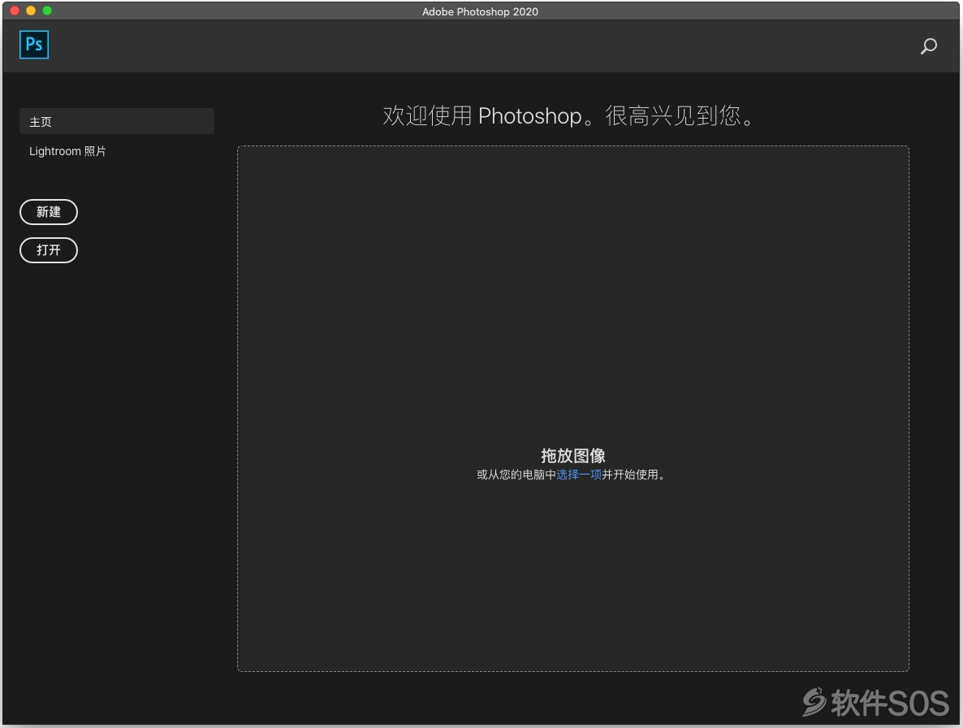The width and height of the screenshot is (963, 728).
Task: Open the search magnifier icon
Action: (929, 46)
